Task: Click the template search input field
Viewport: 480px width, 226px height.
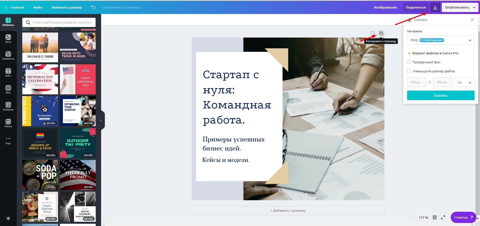Action: point(59,22)
